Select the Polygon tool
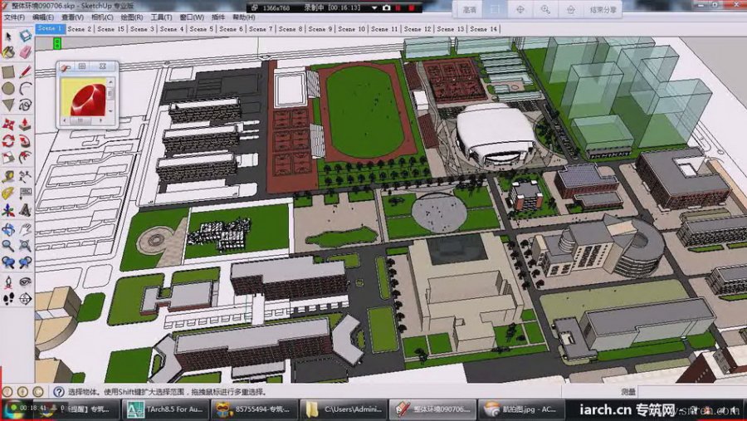Viewport: 747px width, 421px height. point(8,105)
